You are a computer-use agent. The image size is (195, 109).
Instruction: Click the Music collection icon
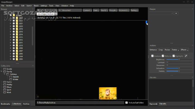(x=5, y=87)
